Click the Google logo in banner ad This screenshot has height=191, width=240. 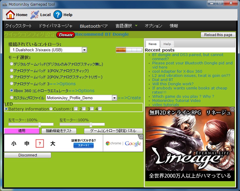click(133, 144)
